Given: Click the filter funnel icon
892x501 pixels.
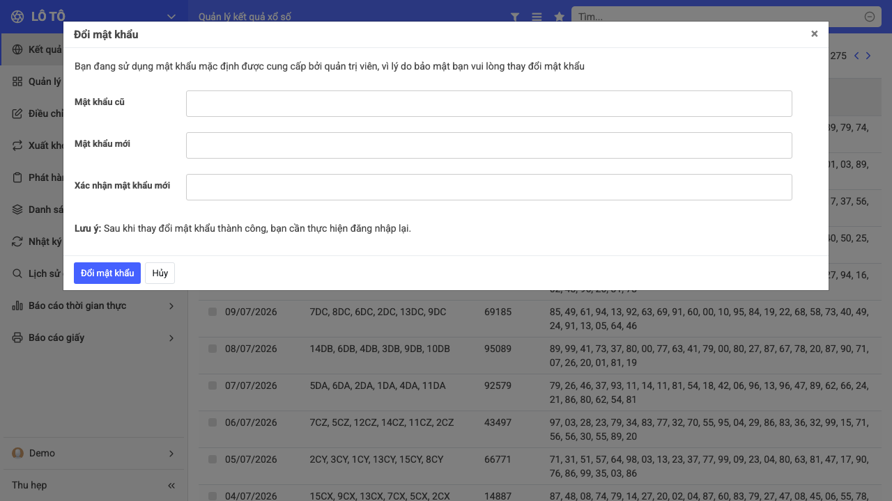Looking at the screenshot, I should coord(515,17).
